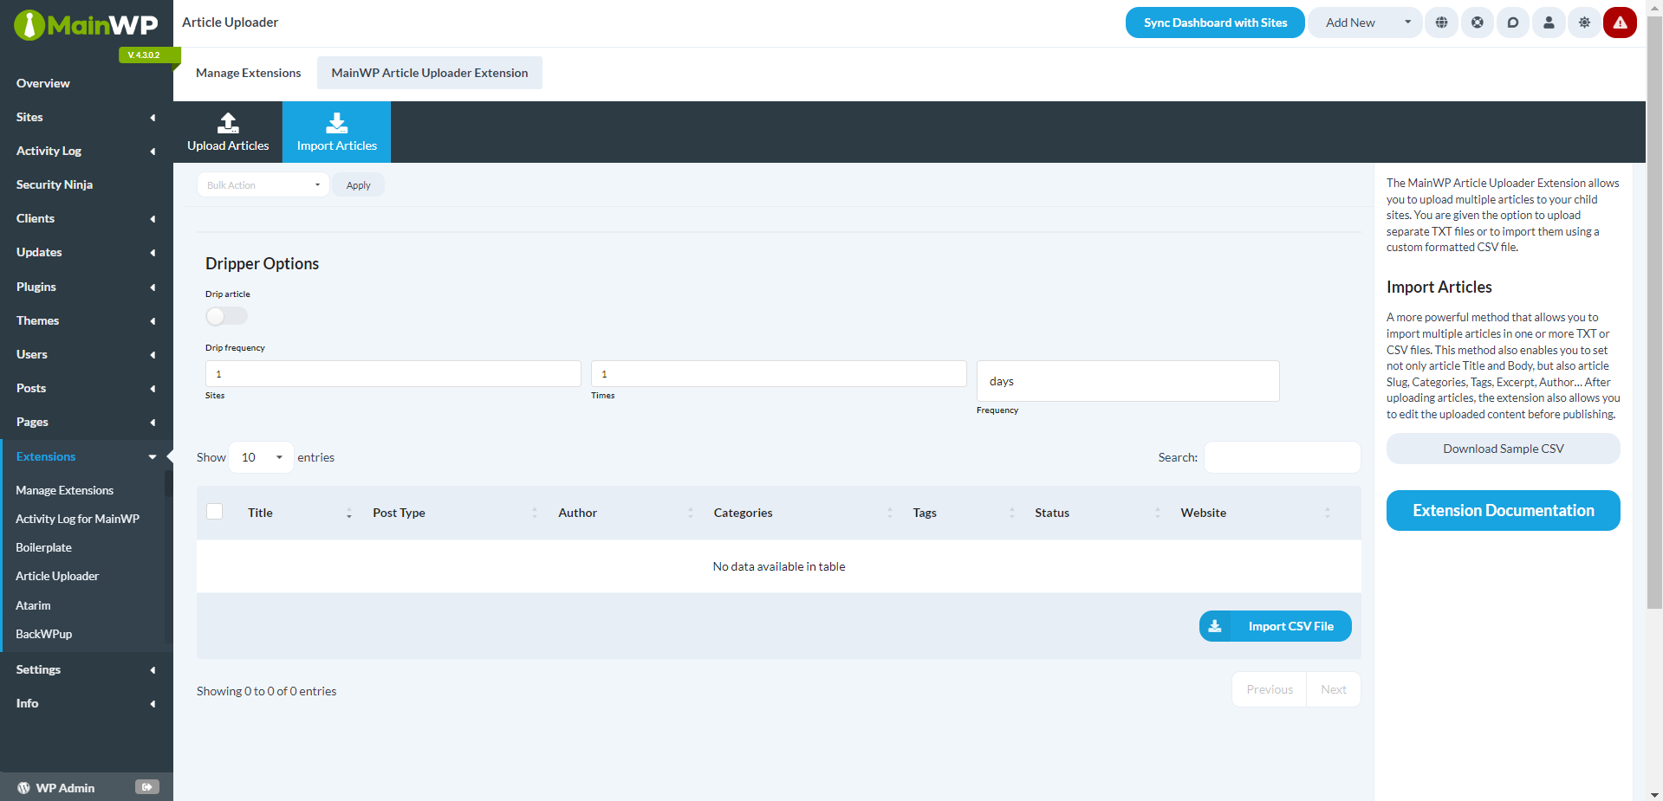The height and width of the screenshot is (801, 1663).
Task: Open Activity Log for MainWP submenu item
Action: pyautogui.click(x=78, y=519)
